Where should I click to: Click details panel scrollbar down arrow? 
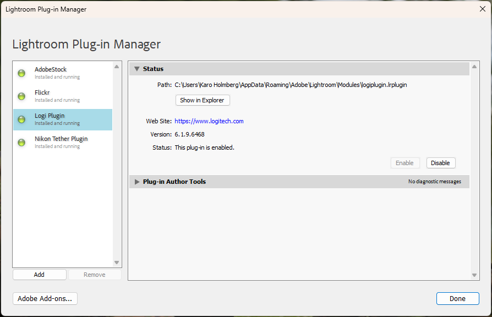click(474, 275)
